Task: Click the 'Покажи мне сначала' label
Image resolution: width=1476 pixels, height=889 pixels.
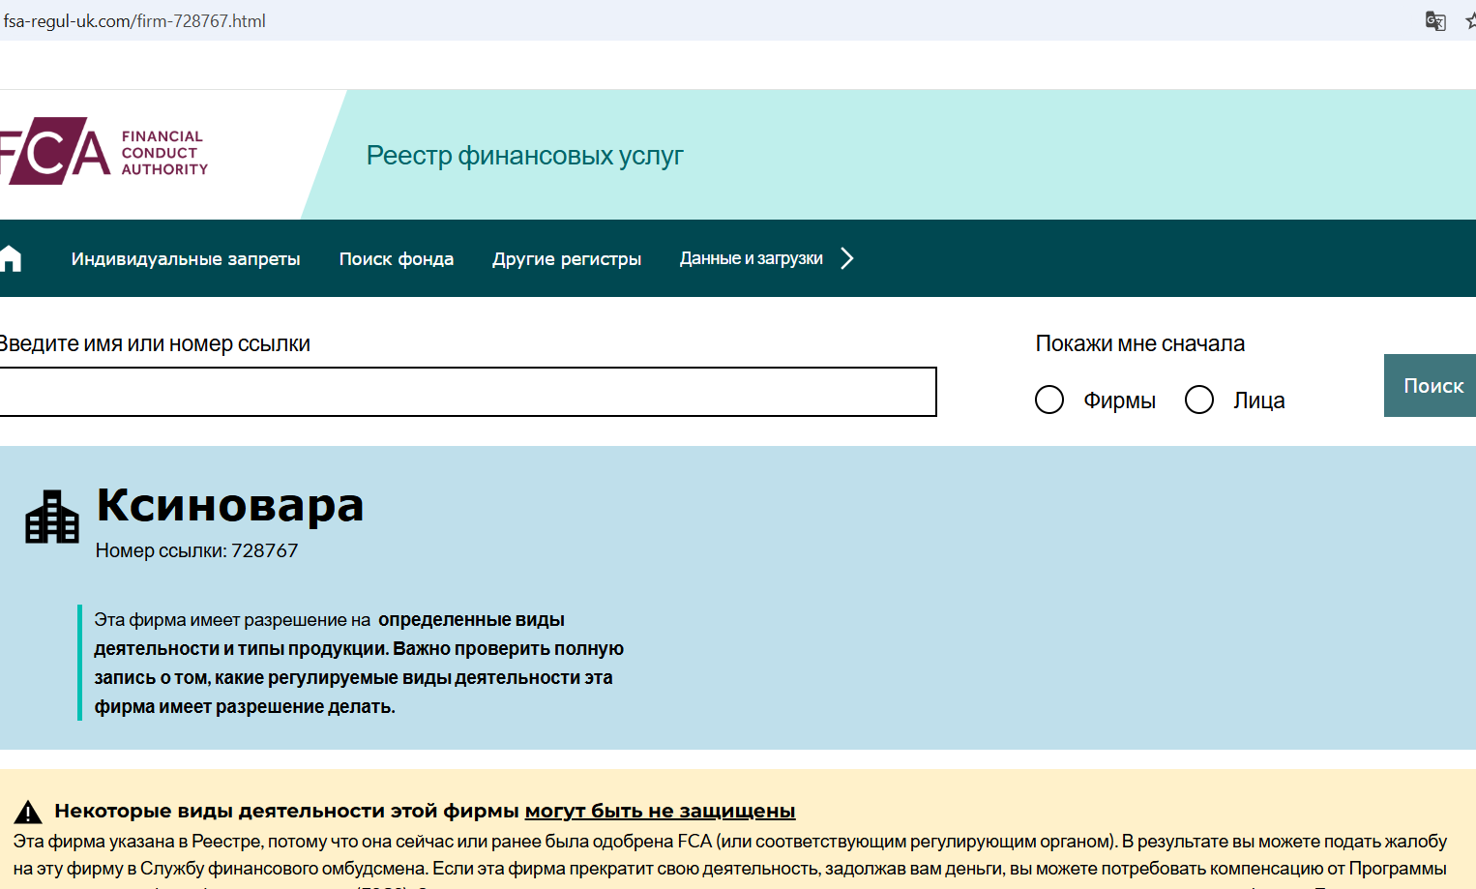Action: 1140,343
